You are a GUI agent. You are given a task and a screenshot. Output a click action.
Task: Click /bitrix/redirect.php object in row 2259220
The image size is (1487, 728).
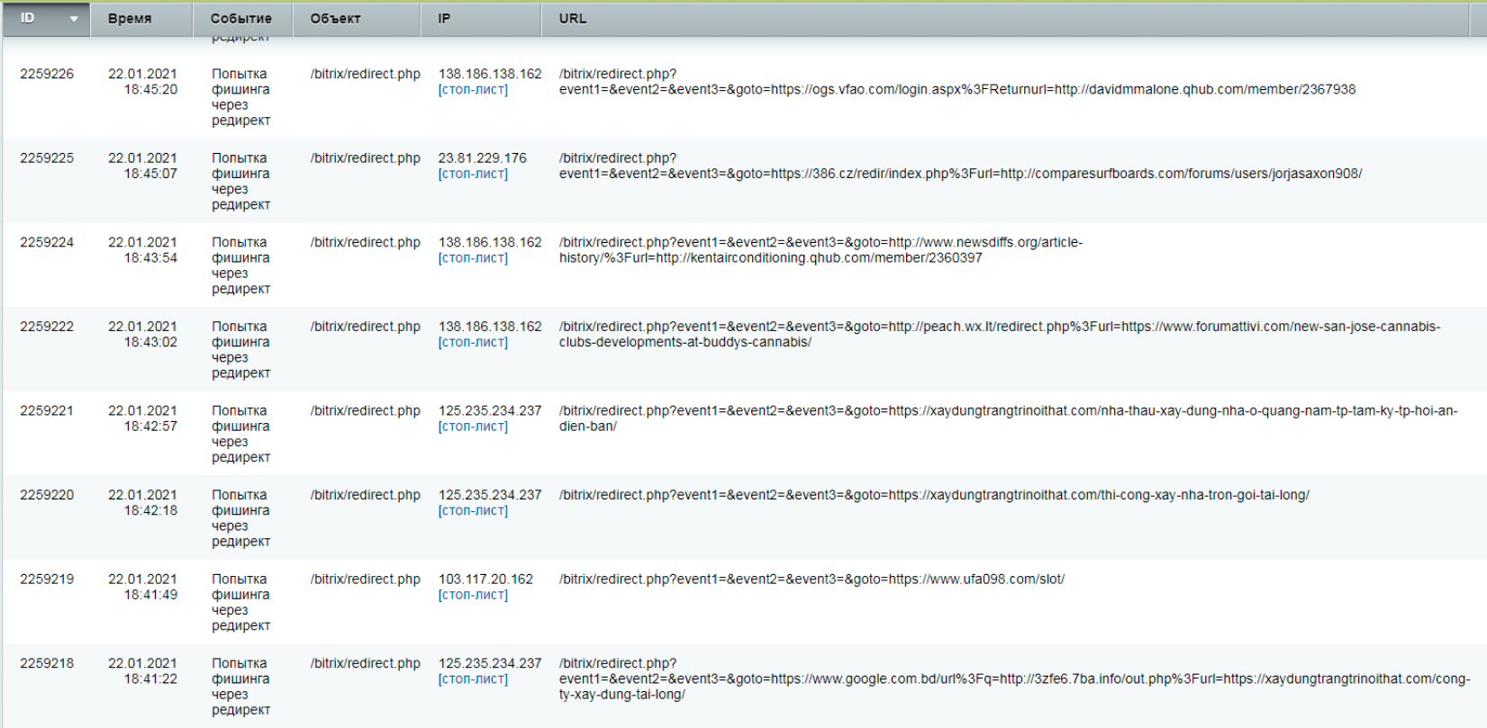coord(366,495)
